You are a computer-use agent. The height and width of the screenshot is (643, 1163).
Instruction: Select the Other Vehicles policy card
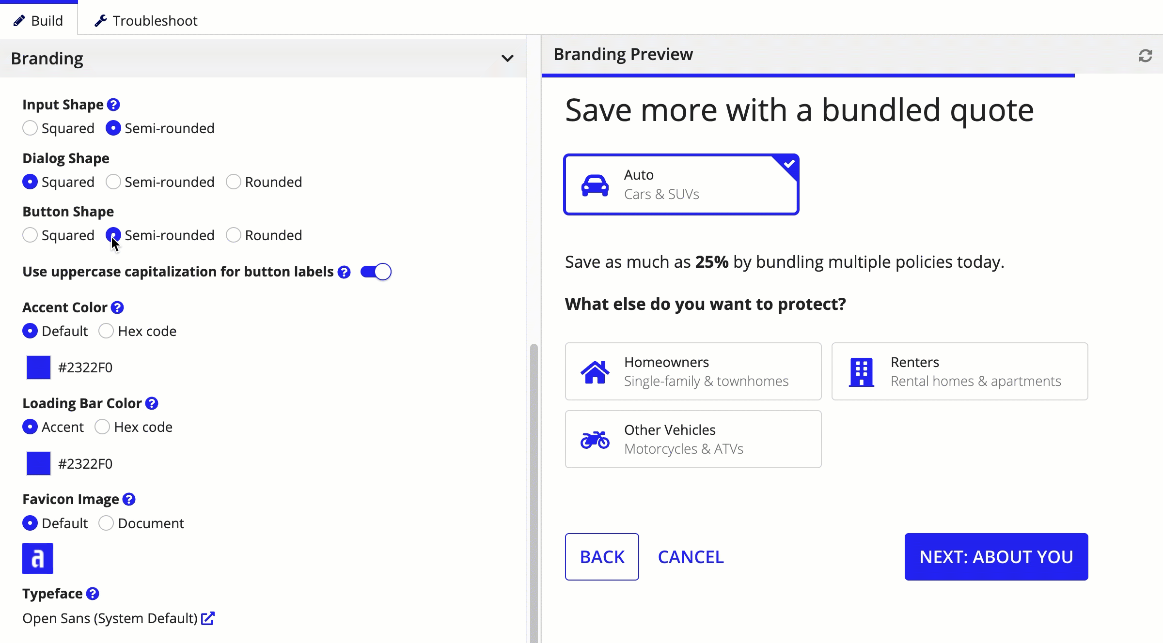click(693, 439)
